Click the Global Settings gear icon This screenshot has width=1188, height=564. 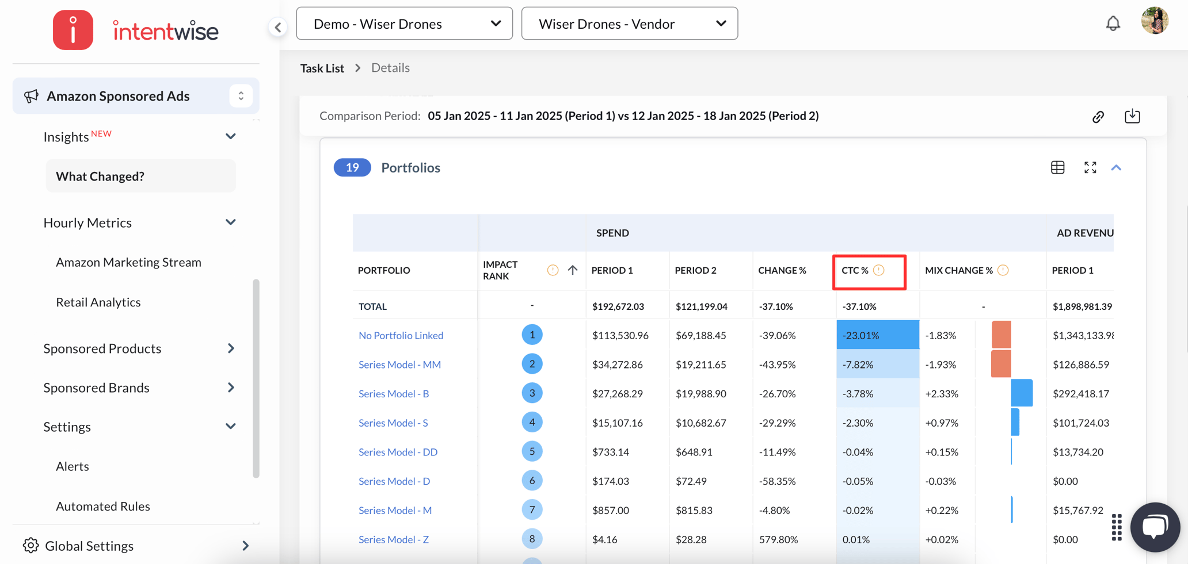point(31,546)
